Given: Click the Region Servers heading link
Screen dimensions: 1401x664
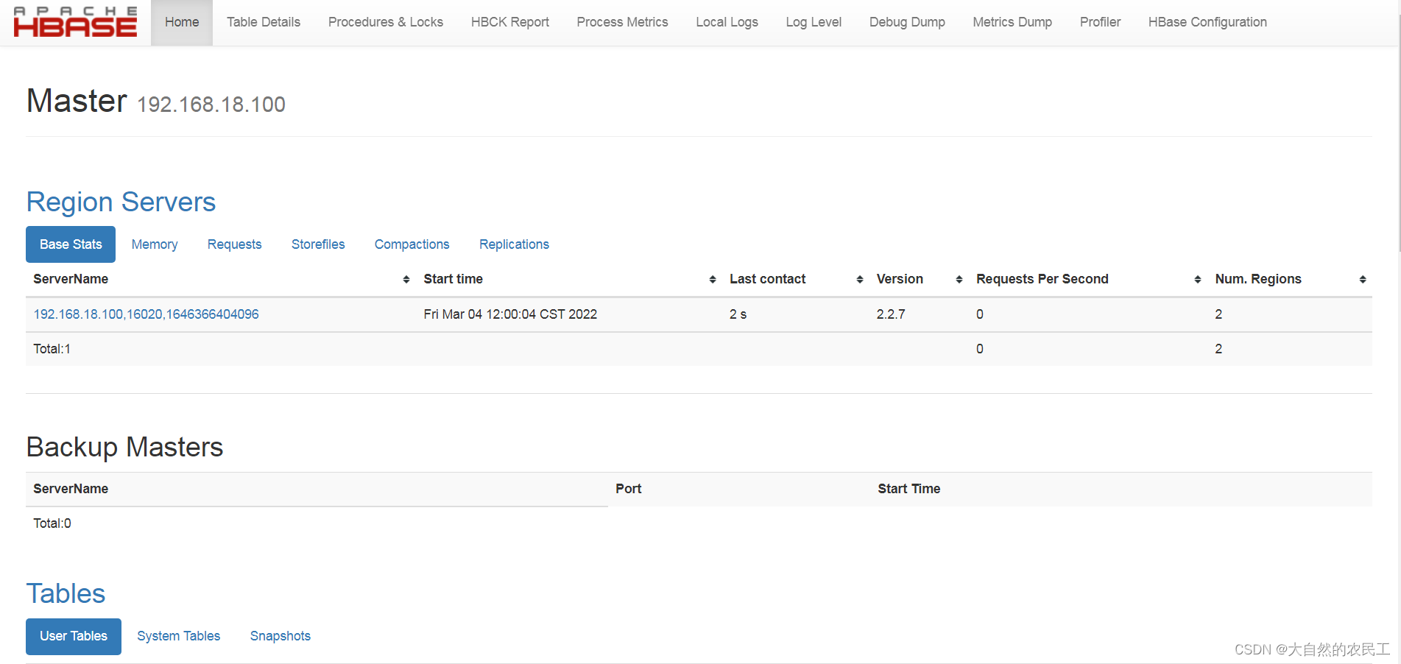Looking at the screenshot, I should point(121,202).
